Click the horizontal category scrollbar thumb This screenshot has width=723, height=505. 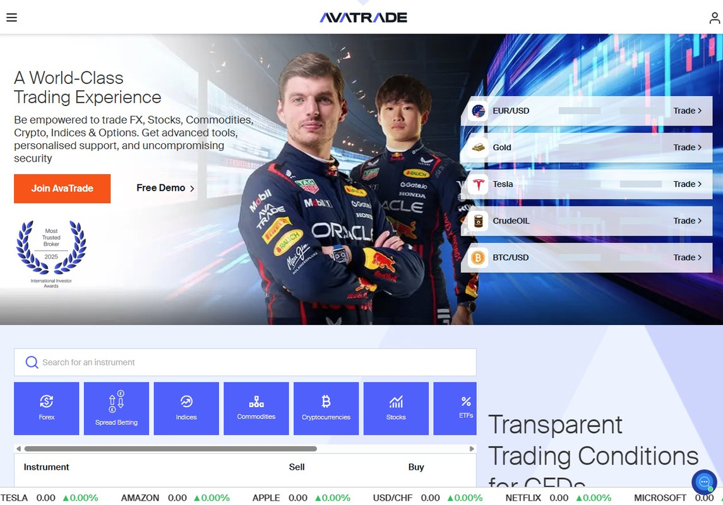pos(170,449)
